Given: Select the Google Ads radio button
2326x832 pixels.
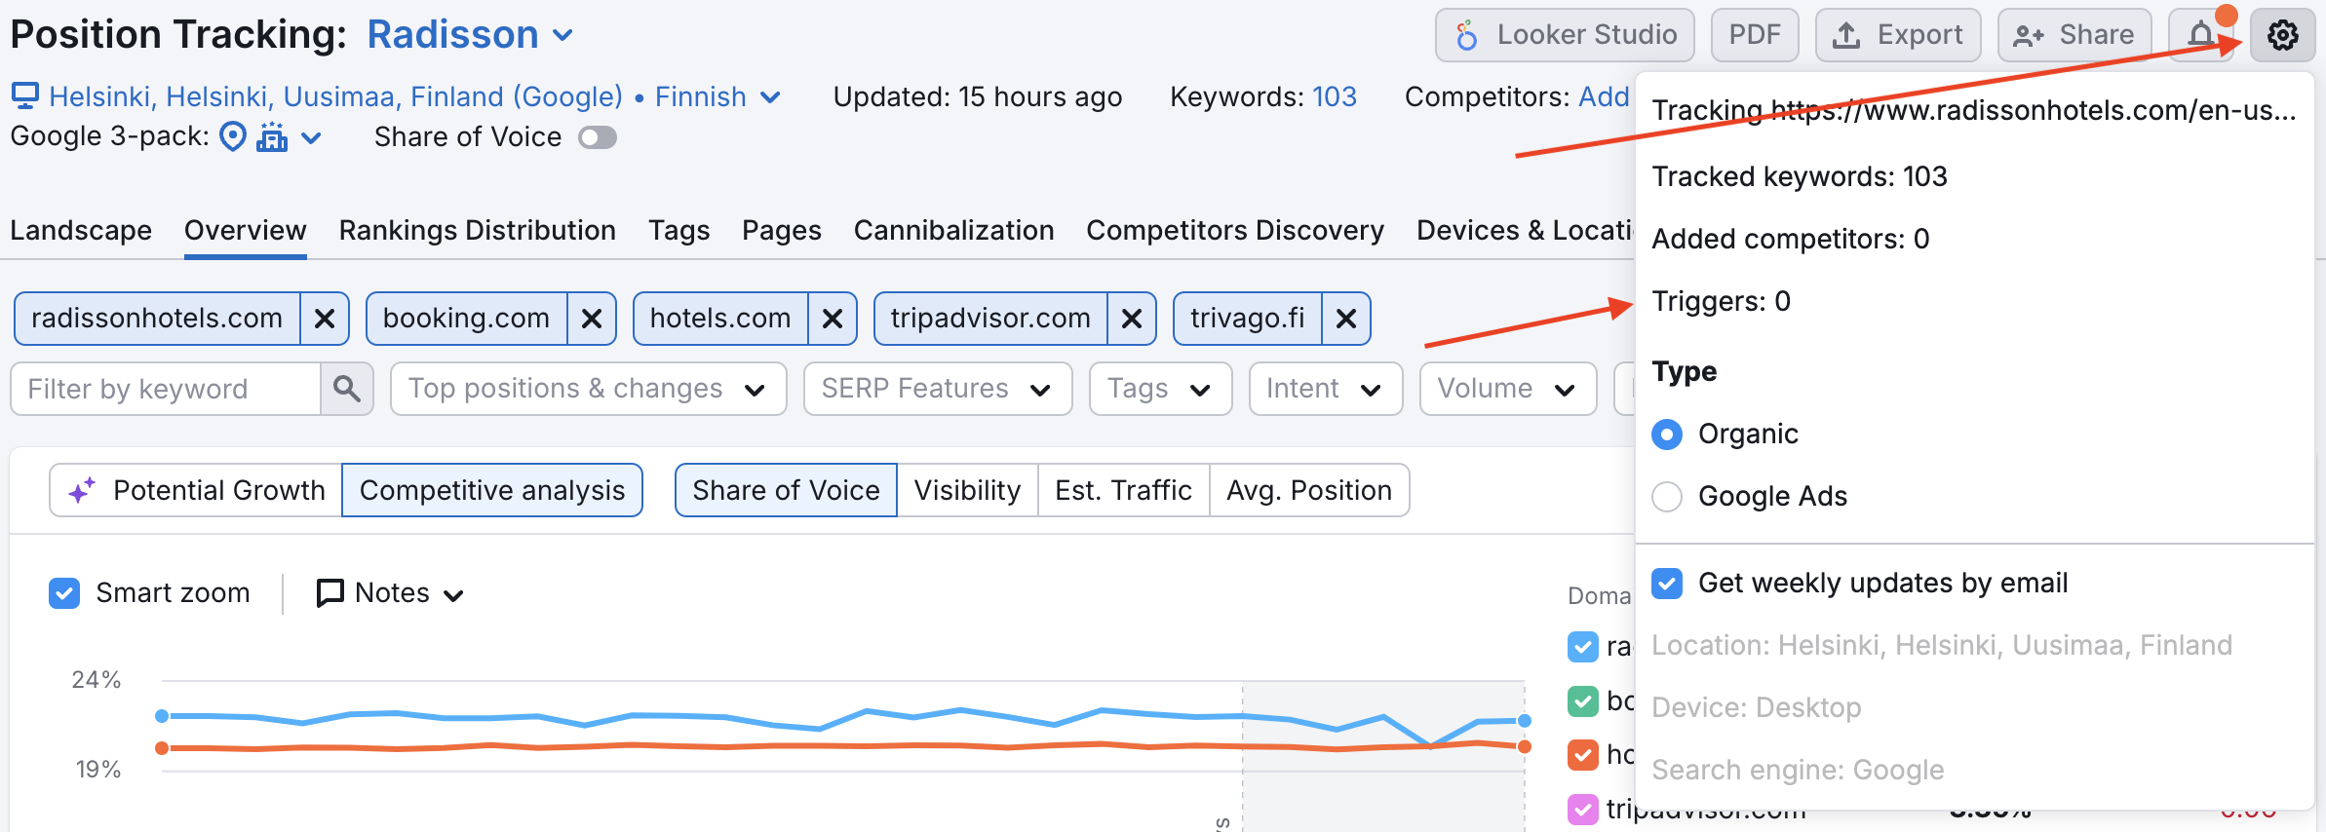Looking at the screenshot, I should [1667, 497].
